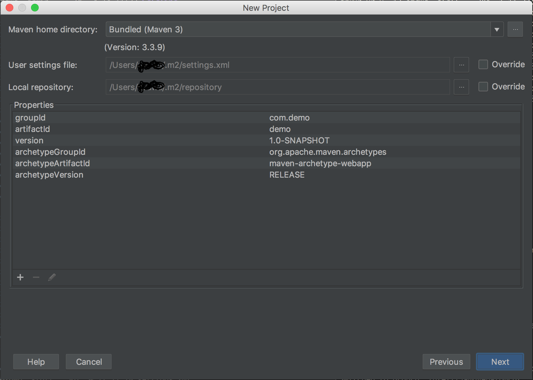
Task: Cancel the New Project wizard
Action: (89, 362)
